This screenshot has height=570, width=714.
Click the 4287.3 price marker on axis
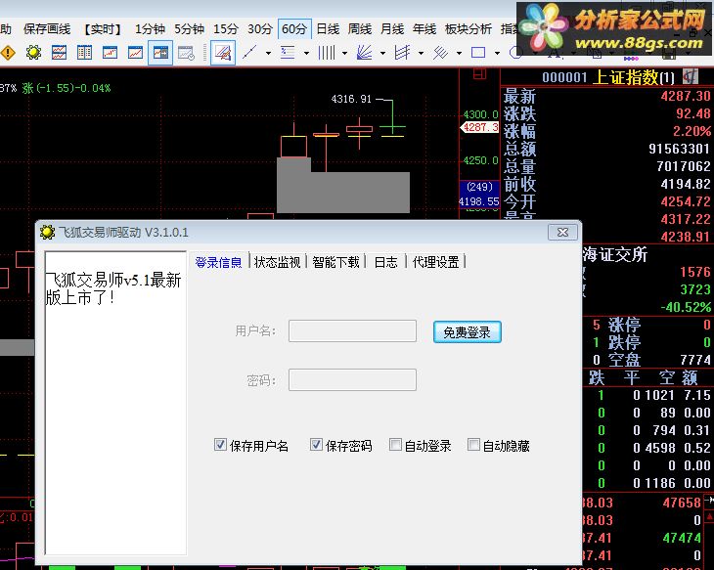480,127
